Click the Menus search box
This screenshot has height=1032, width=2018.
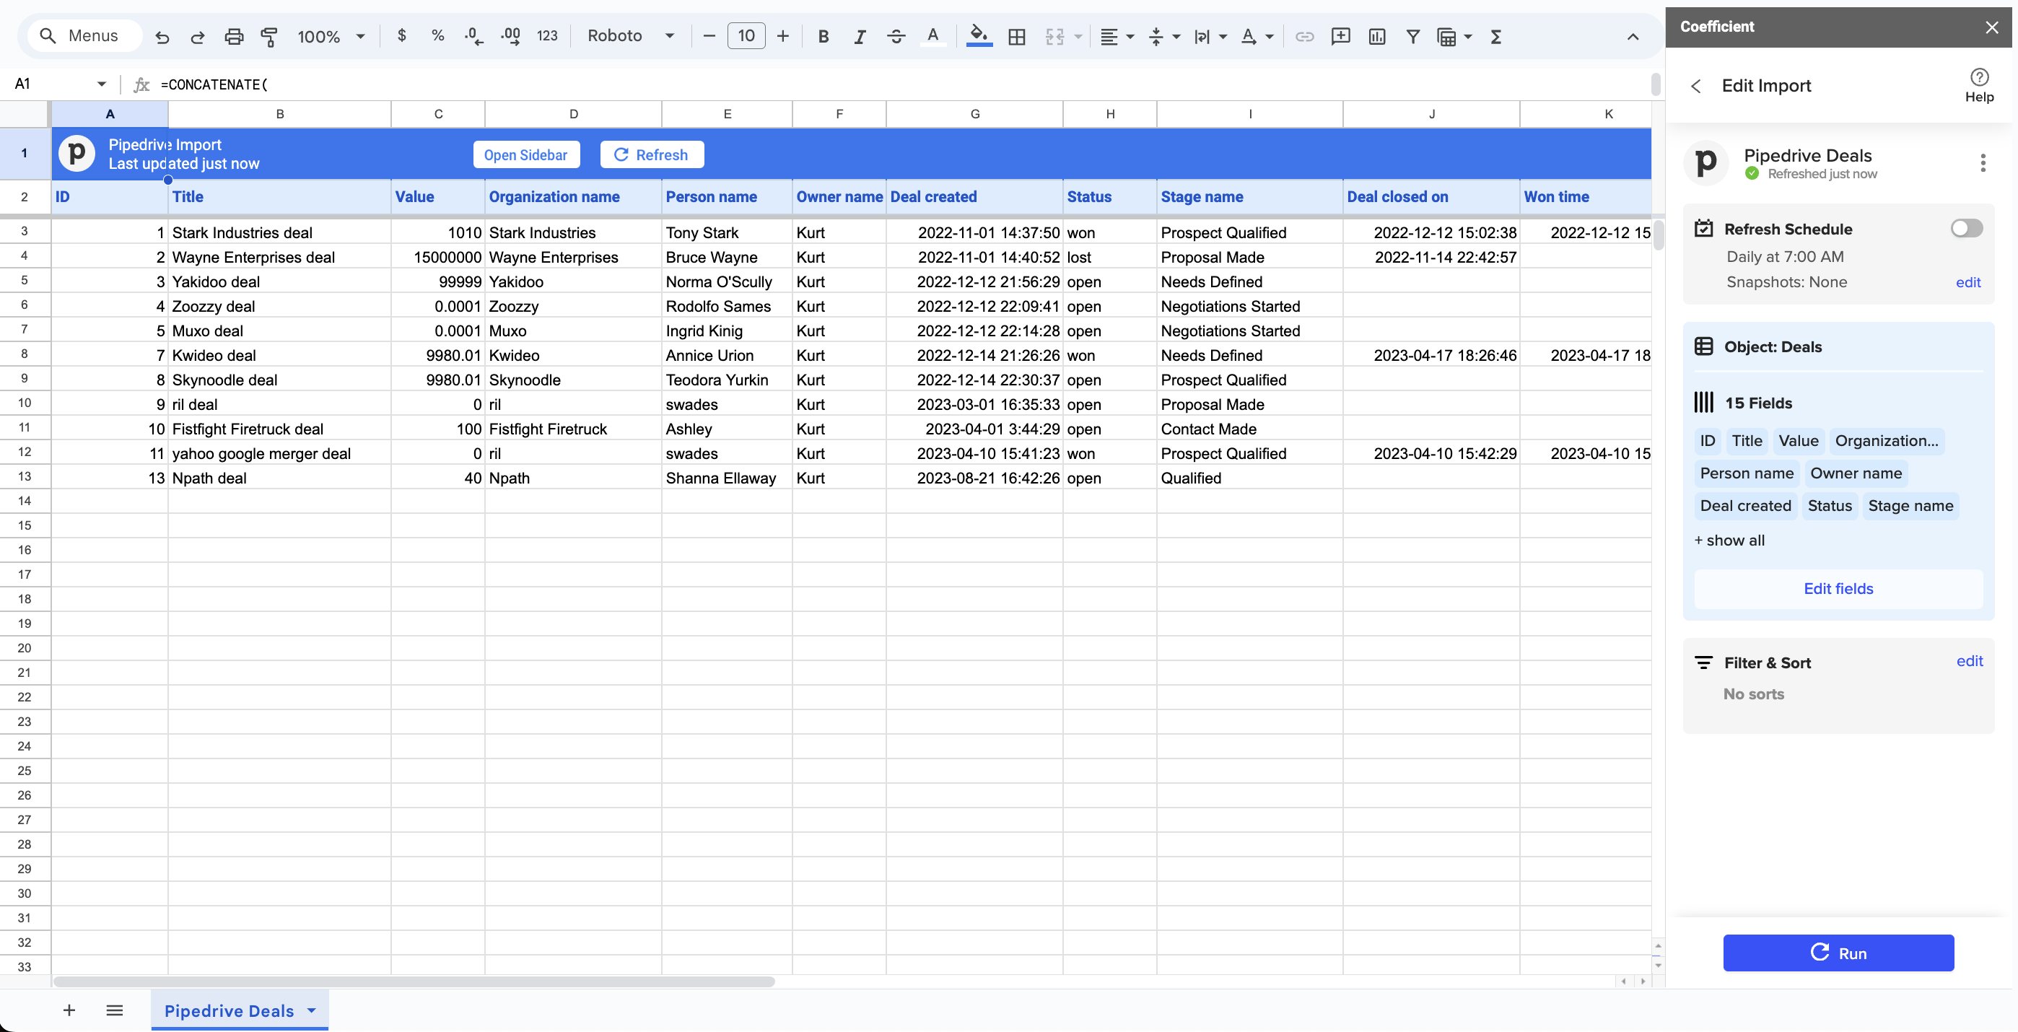tap(84, 36)
